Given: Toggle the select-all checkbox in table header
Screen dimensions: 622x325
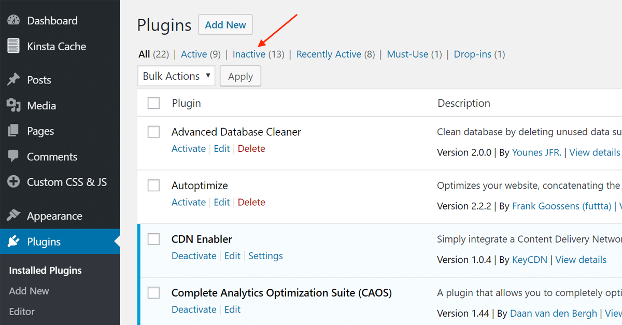Looking at the screenshot, I should point(153,103).
